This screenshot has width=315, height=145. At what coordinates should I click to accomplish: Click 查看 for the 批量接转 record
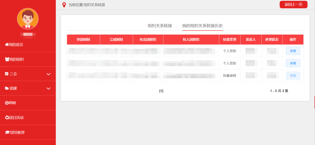coord(293,76)
